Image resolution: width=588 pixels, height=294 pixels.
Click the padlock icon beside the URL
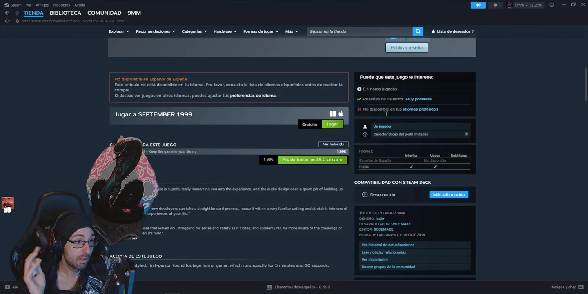coord(17,21)
